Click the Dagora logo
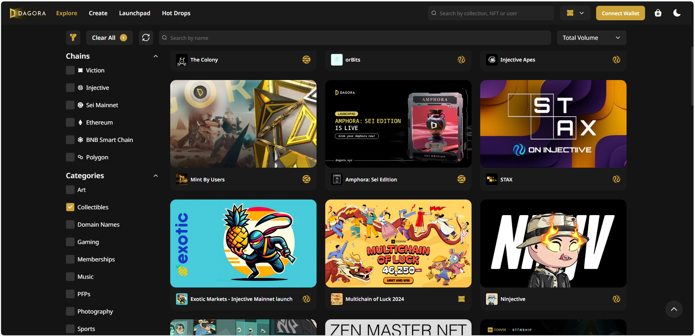This screenshot has width=695, height=336. tap(28, 13)
